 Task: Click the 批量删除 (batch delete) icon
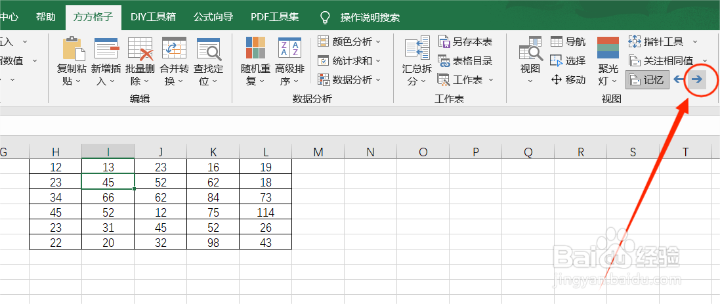pos(140,50)
